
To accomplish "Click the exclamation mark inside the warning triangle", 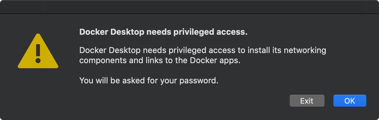I will (38, 53).
